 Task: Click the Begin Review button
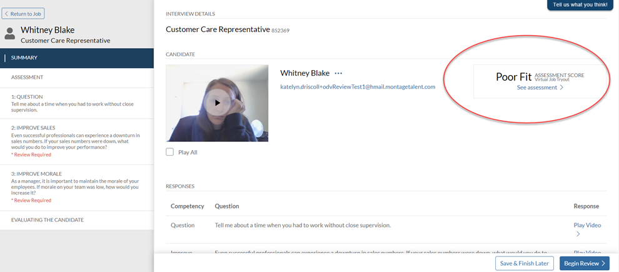(x=584, y=263)
